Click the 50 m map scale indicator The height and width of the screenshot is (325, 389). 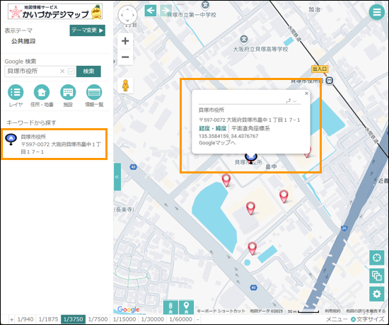303,311
